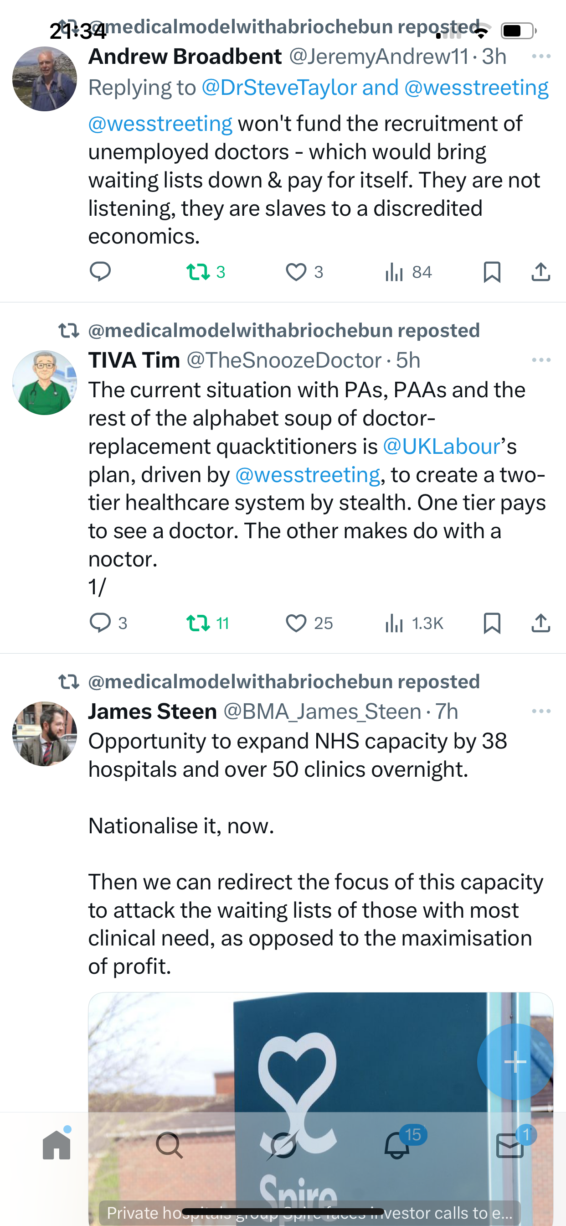Go to the Home tab

pos(57,1145)
